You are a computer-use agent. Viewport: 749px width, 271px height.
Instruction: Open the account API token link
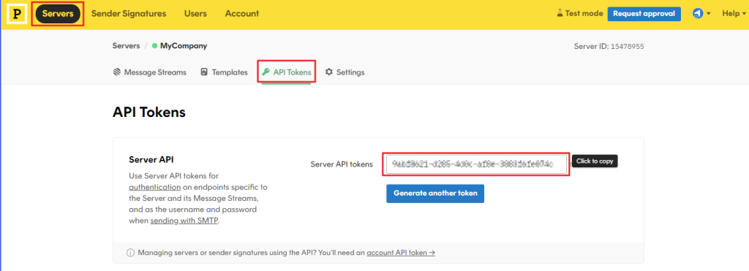(x=401, y=253)
